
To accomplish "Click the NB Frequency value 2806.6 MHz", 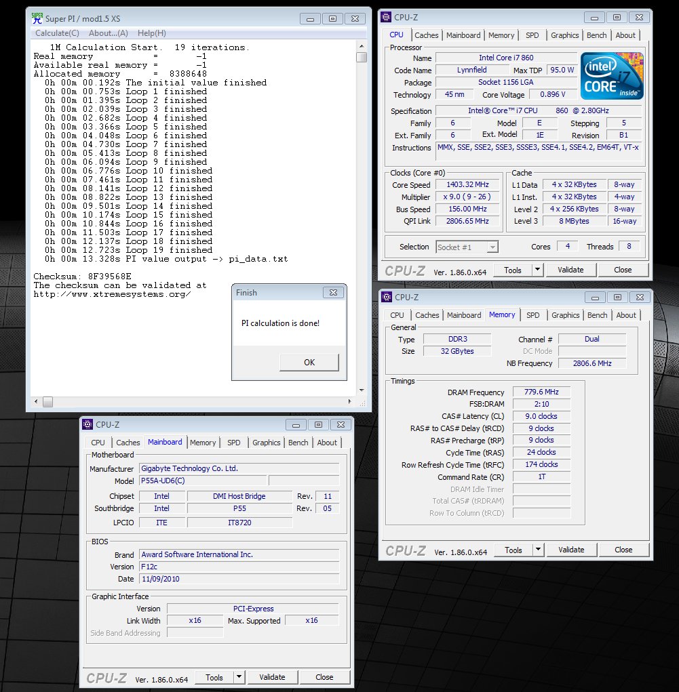I will [592, 363].
